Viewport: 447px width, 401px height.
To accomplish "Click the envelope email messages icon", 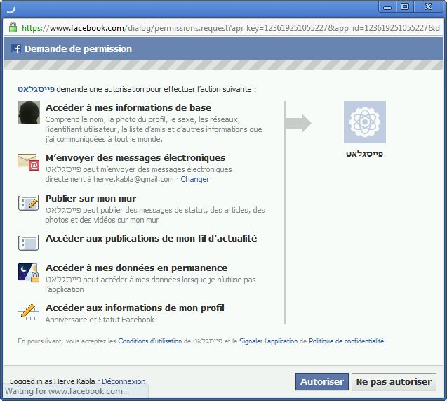I will [x=29, y=162].
